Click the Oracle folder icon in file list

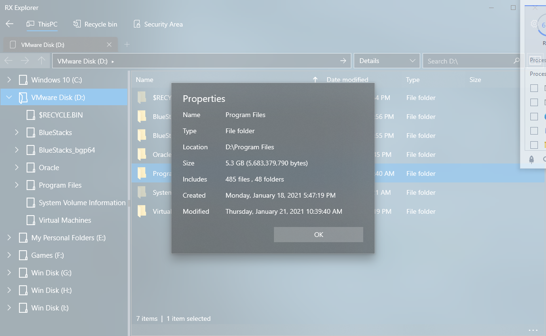(142, 154)
